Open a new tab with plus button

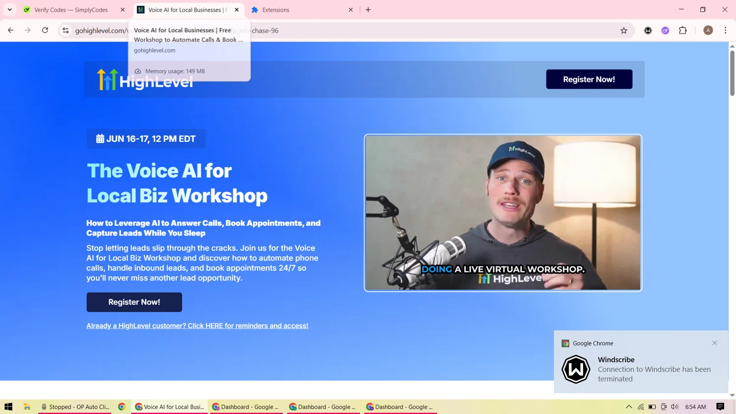368,10
